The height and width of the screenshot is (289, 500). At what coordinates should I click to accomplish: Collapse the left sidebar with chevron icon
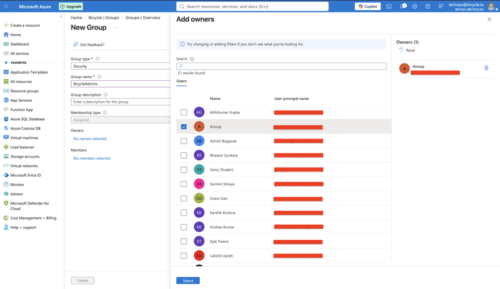pos(60,16)
